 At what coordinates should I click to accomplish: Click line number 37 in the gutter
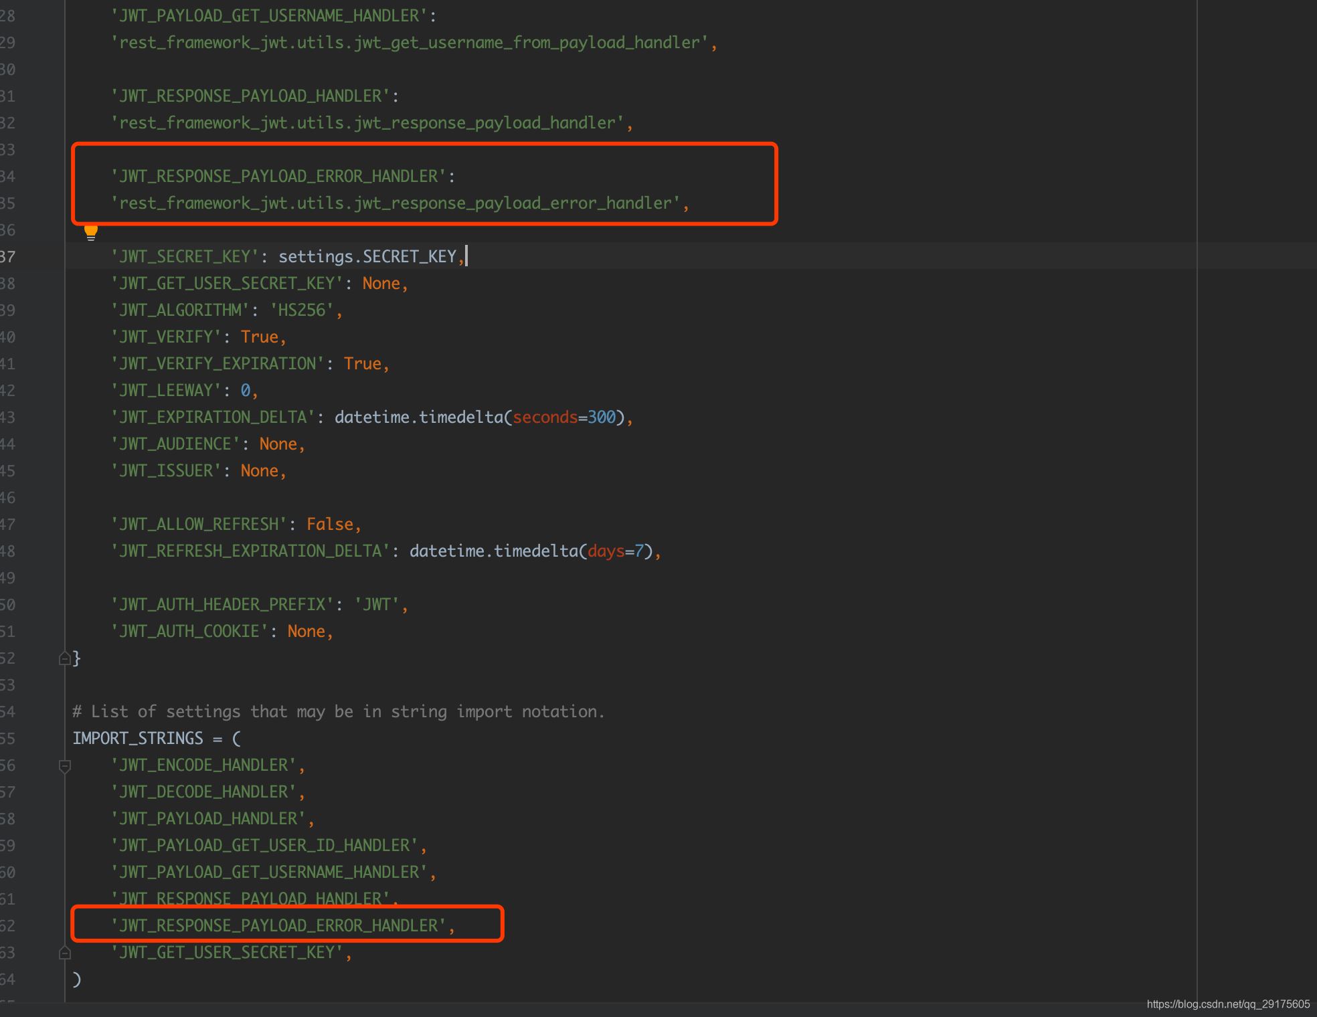pos(10,256)
